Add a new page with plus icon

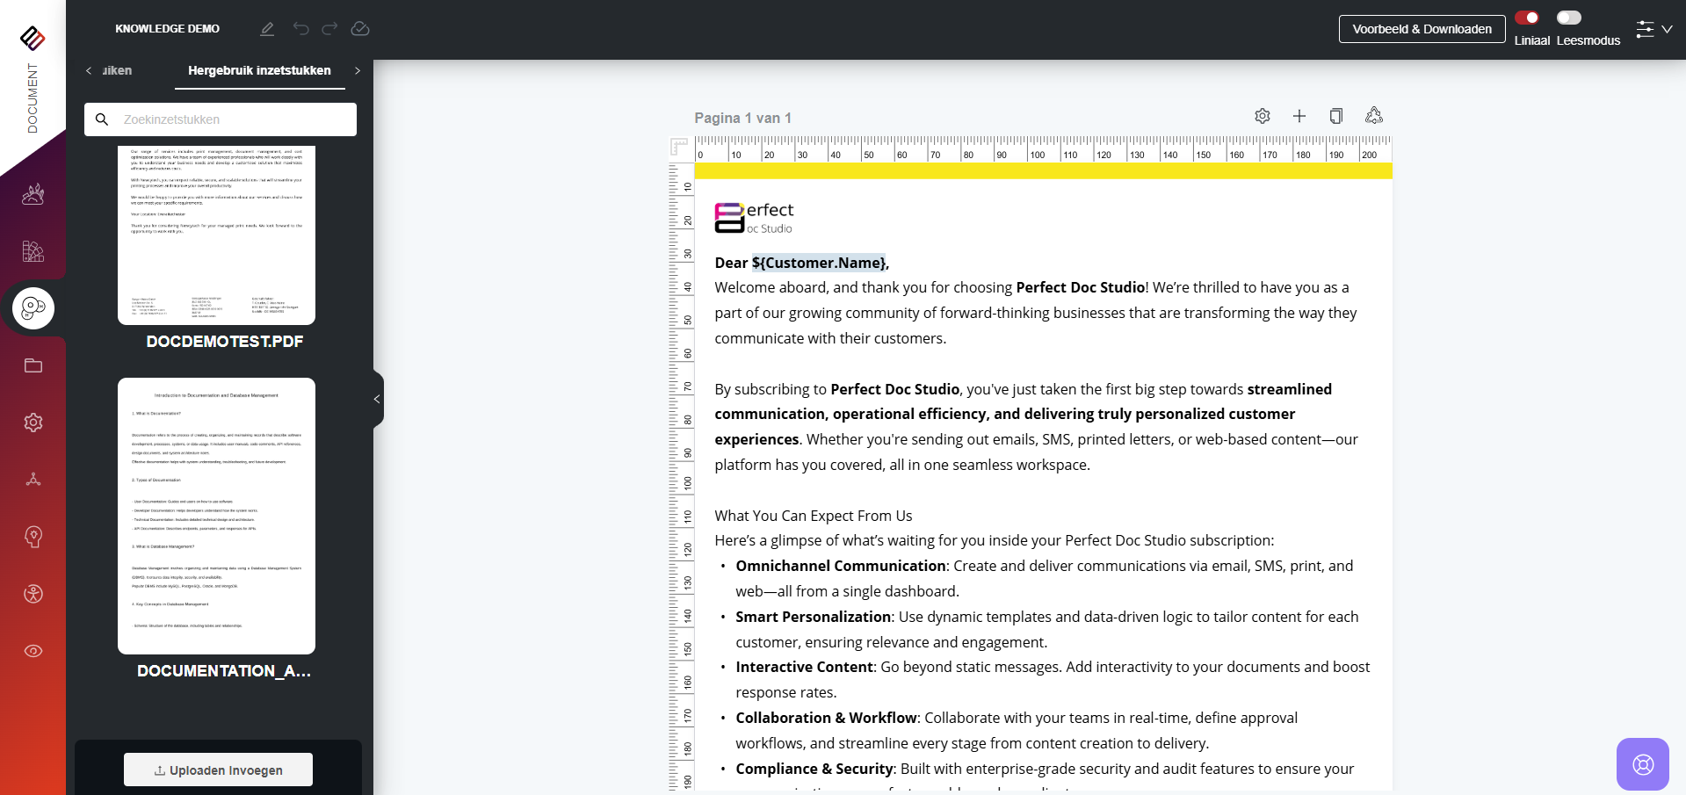click(x=1299, y=116)
